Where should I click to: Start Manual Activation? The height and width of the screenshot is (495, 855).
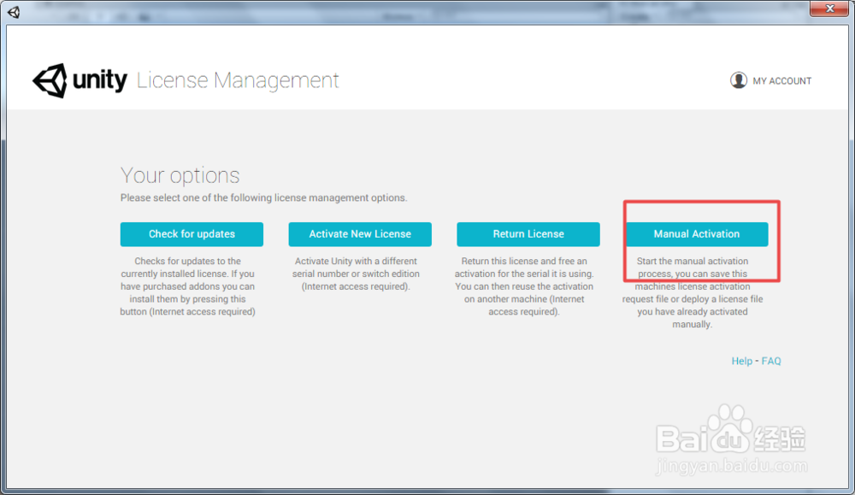point(697,234)
